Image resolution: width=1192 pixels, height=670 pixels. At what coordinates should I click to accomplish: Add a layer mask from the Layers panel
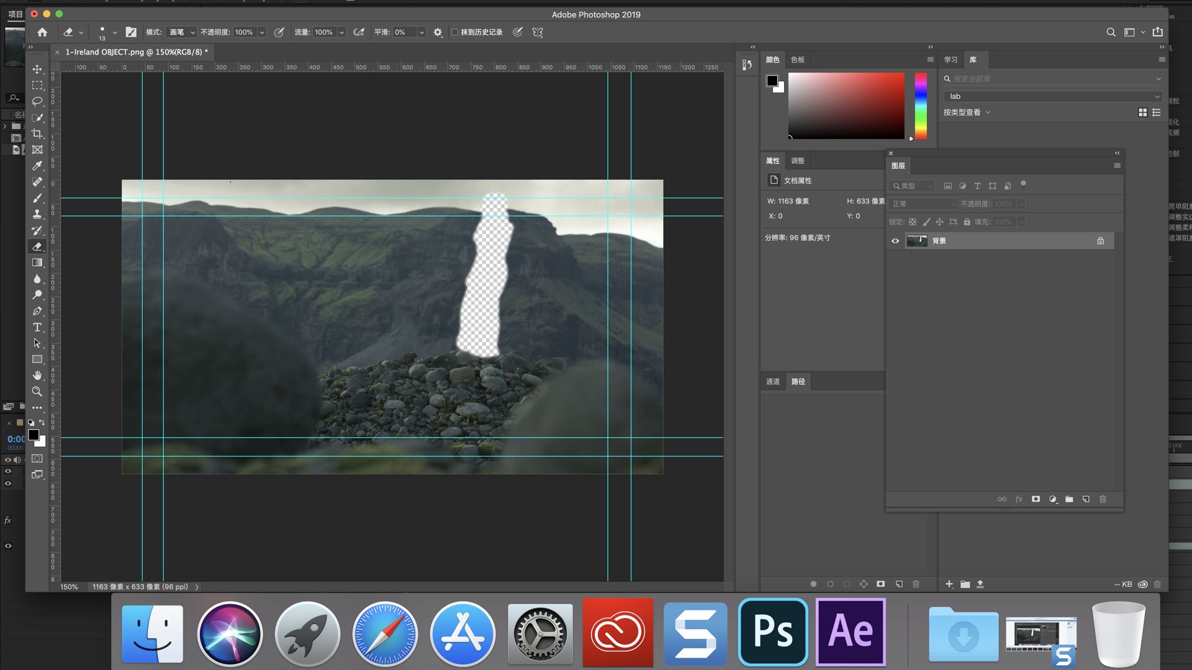point(1036,499)
